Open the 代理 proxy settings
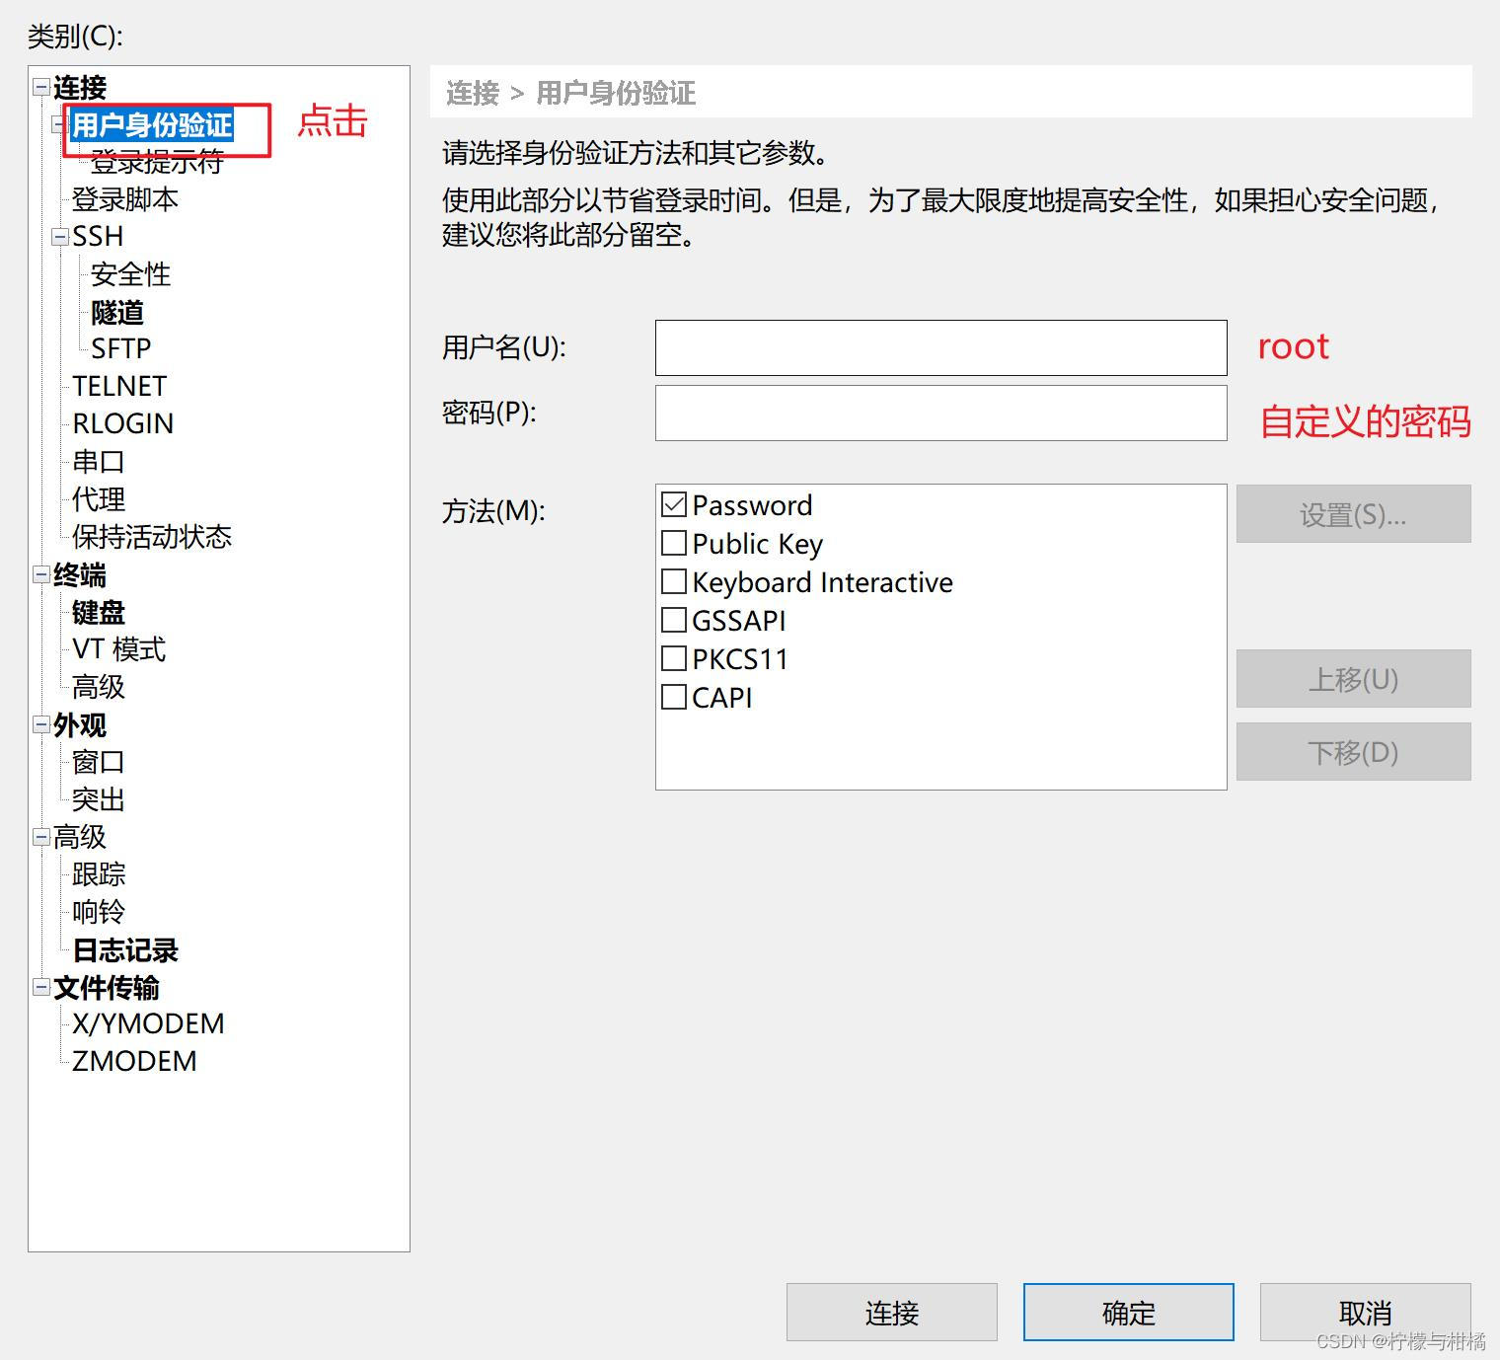1500x1360 pixels. [x=96, y=498]
